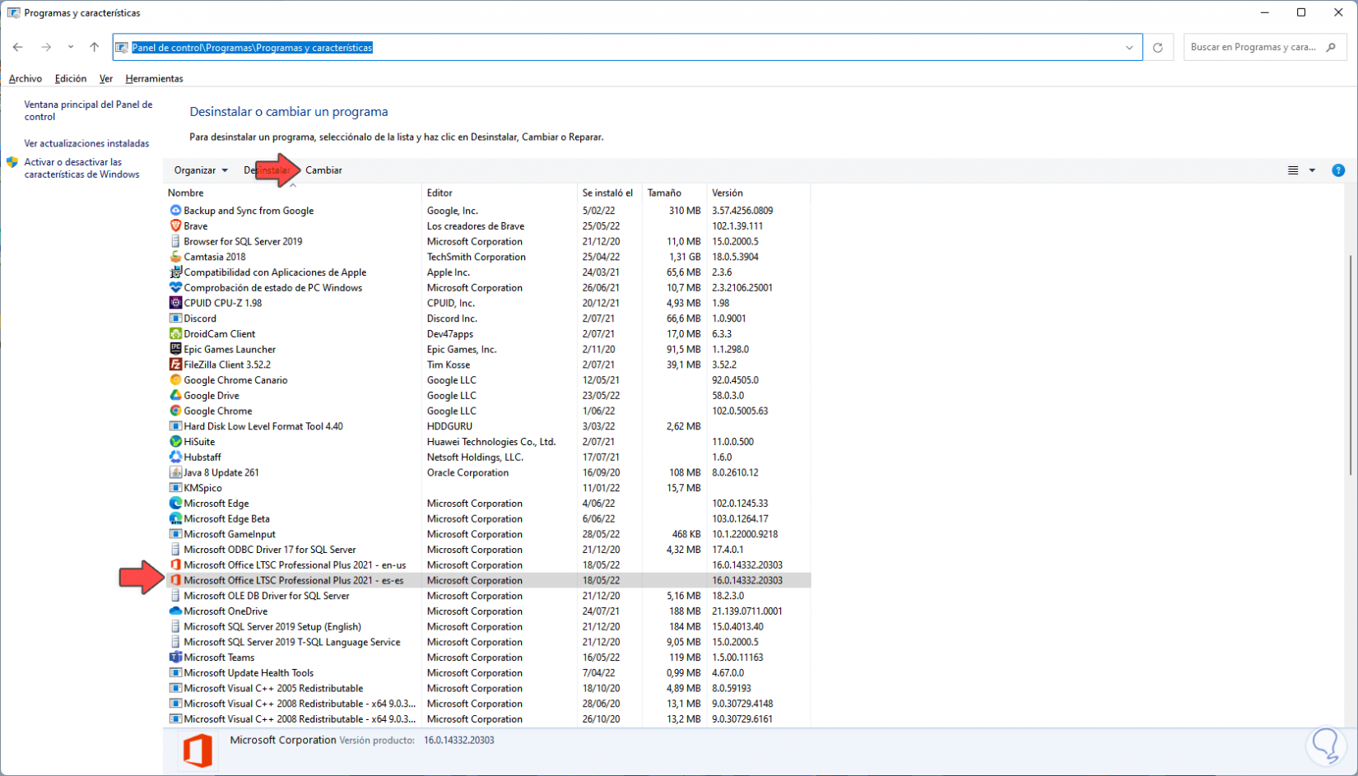Click the Java 8 Update 261 icon
Viewport: 1358px width, 776px height.
pos(175,472)
